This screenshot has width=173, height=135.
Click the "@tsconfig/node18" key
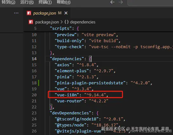[77, 119]
